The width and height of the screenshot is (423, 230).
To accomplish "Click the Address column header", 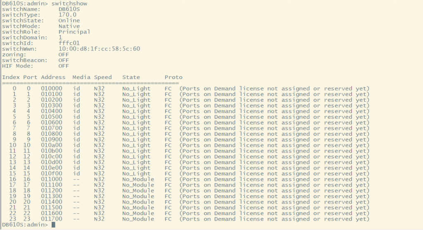I will point(53,77).
